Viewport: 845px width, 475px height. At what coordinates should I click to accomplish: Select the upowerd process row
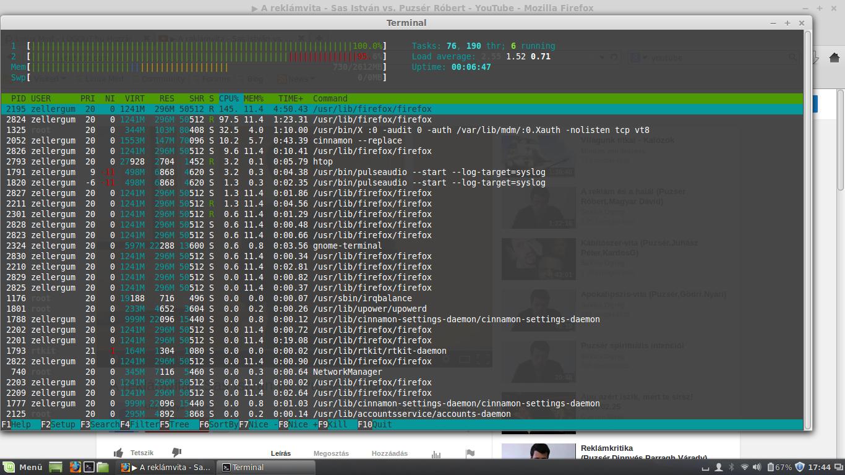click(402, 309)
